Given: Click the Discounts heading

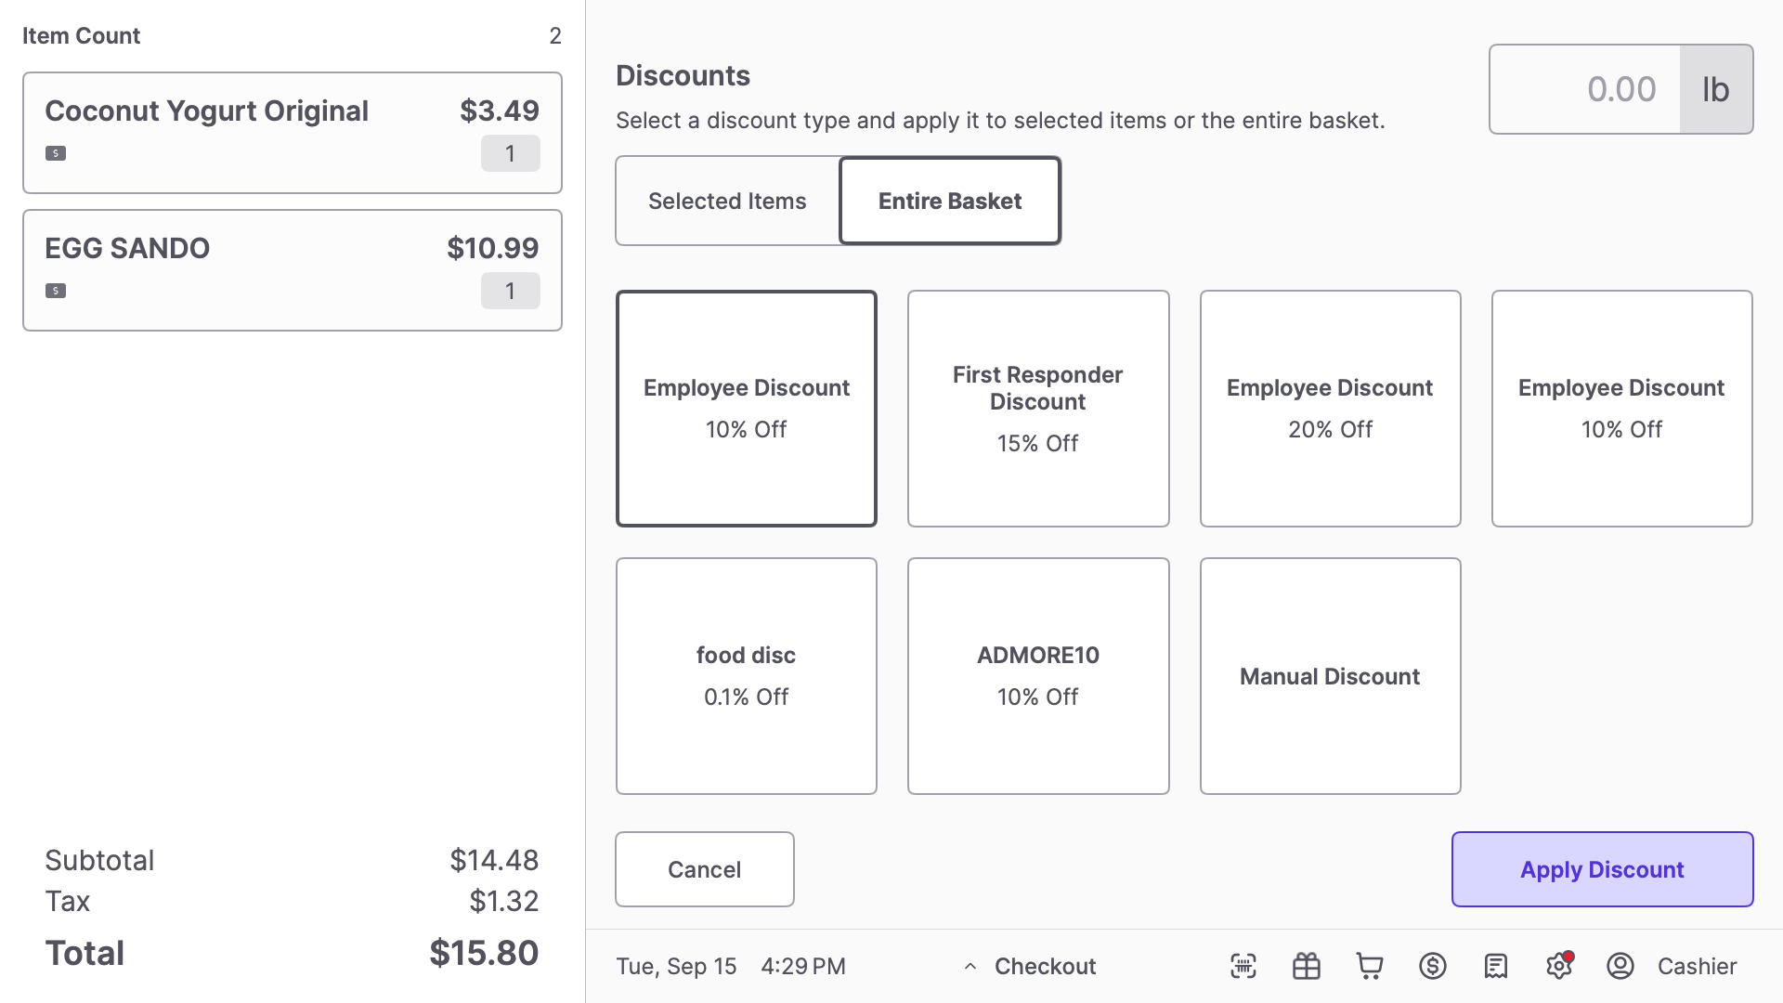Looking at the screenshot, I should (683, 75).
